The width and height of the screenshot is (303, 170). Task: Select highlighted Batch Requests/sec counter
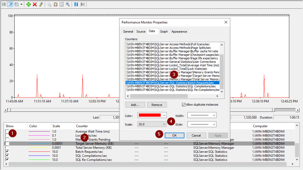click(x=173, y=83)
